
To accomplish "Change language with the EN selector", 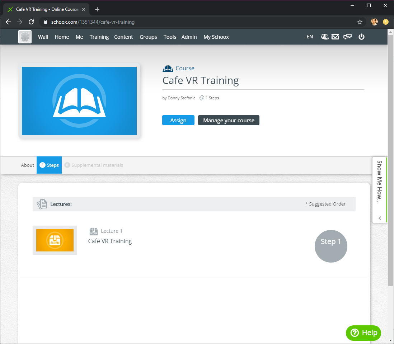I will click(x=310, y=37).
